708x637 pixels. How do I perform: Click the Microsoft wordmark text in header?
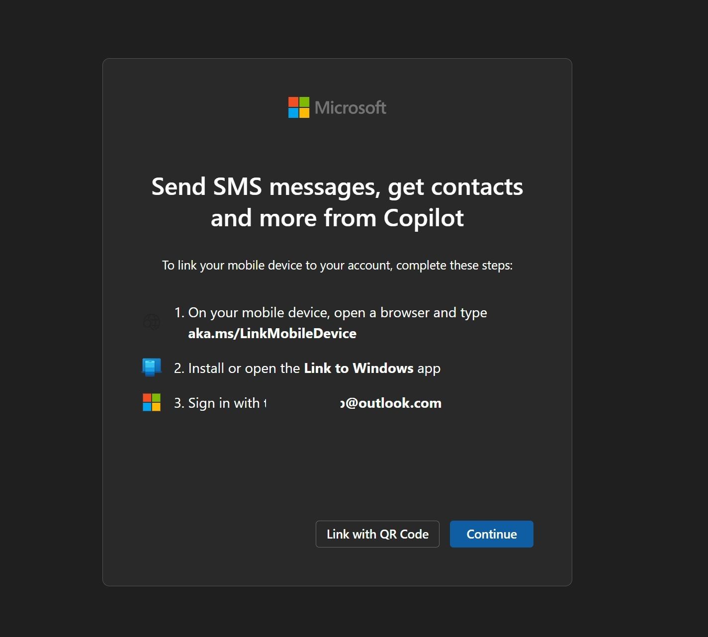(351, 107)
